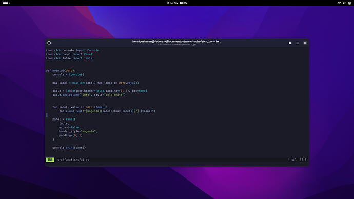Click the 'panel = Panel(' line
Viewport: 354px width, 199px height.
tap(64, 120)
